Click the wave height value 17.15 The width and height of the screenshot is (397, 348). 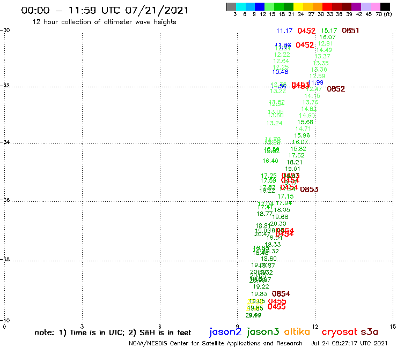click(285, 196)
